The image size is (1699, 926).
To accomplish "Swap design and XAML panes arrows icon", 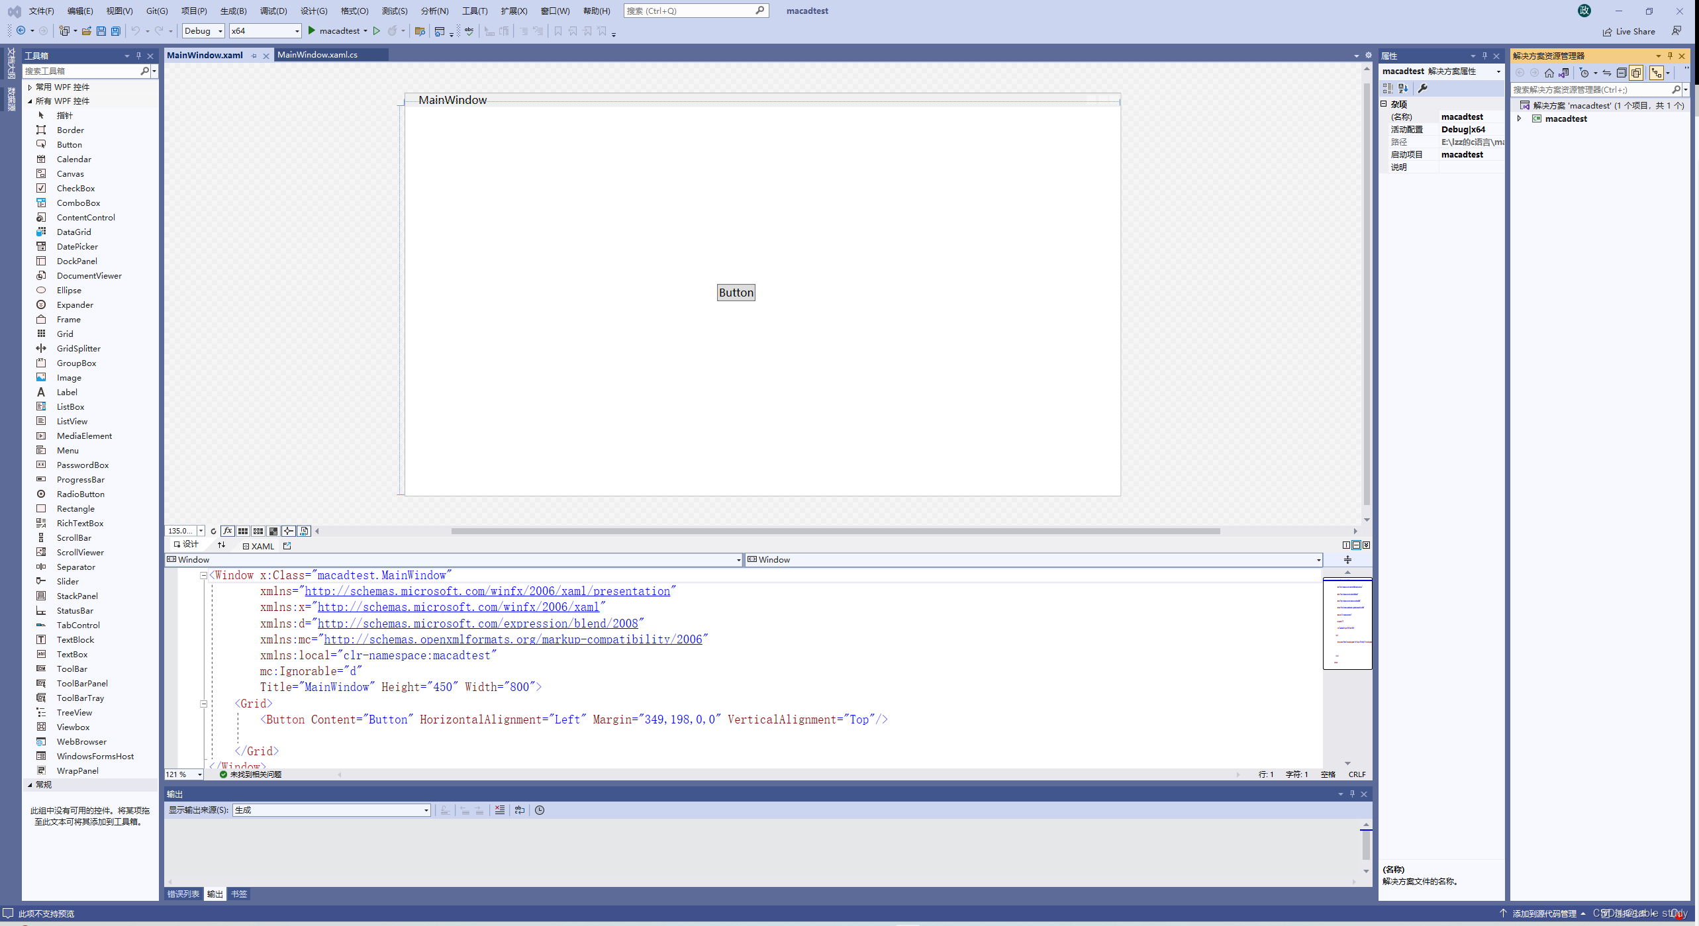I will (x=222, y=545).
